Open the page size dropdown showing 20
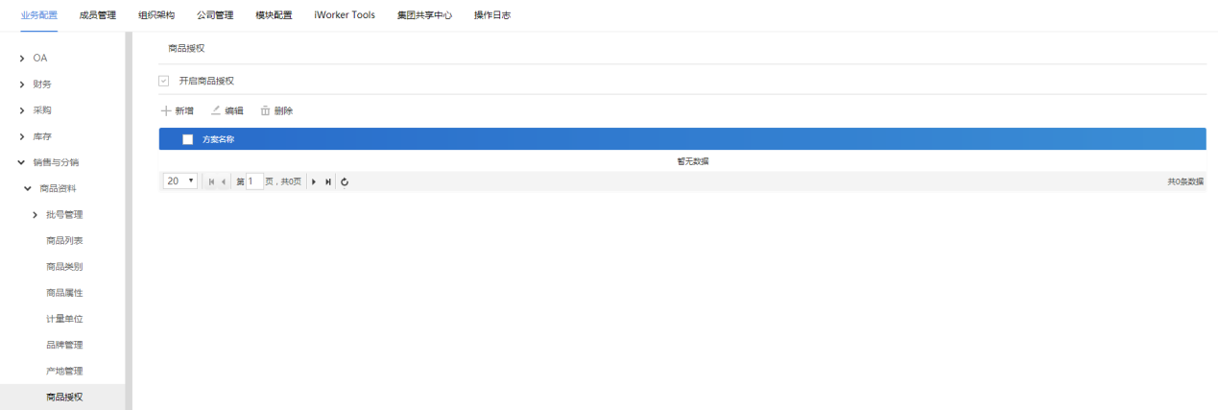Screen dimensions: 1218x410 coord(180,181)
